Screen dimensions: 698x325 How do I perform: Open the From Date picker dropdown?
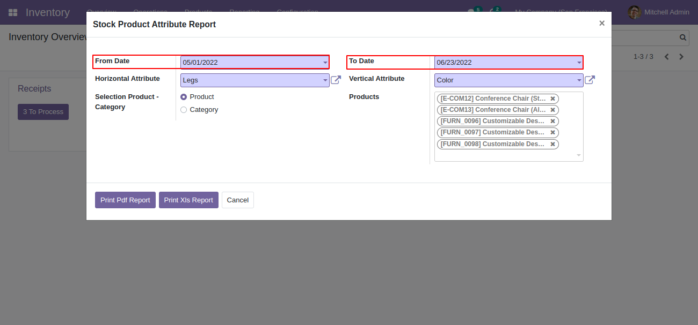click(x=255, y=62)
